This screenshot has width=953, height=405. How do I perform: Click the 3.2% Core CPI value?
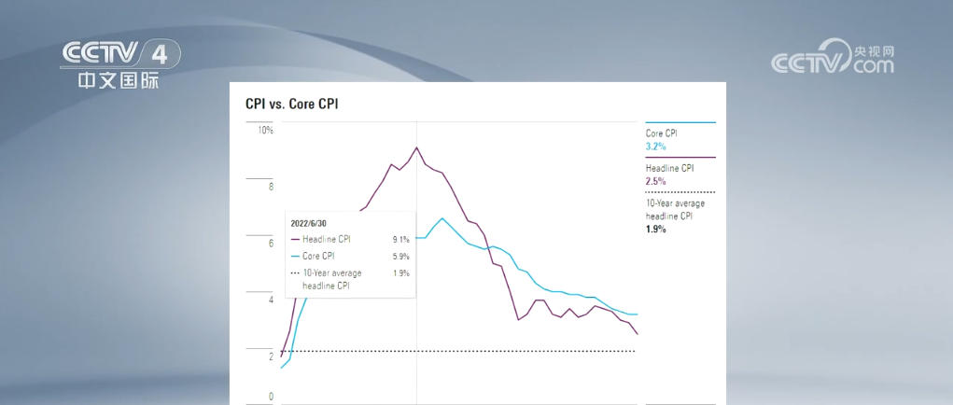tap(656, 147)
